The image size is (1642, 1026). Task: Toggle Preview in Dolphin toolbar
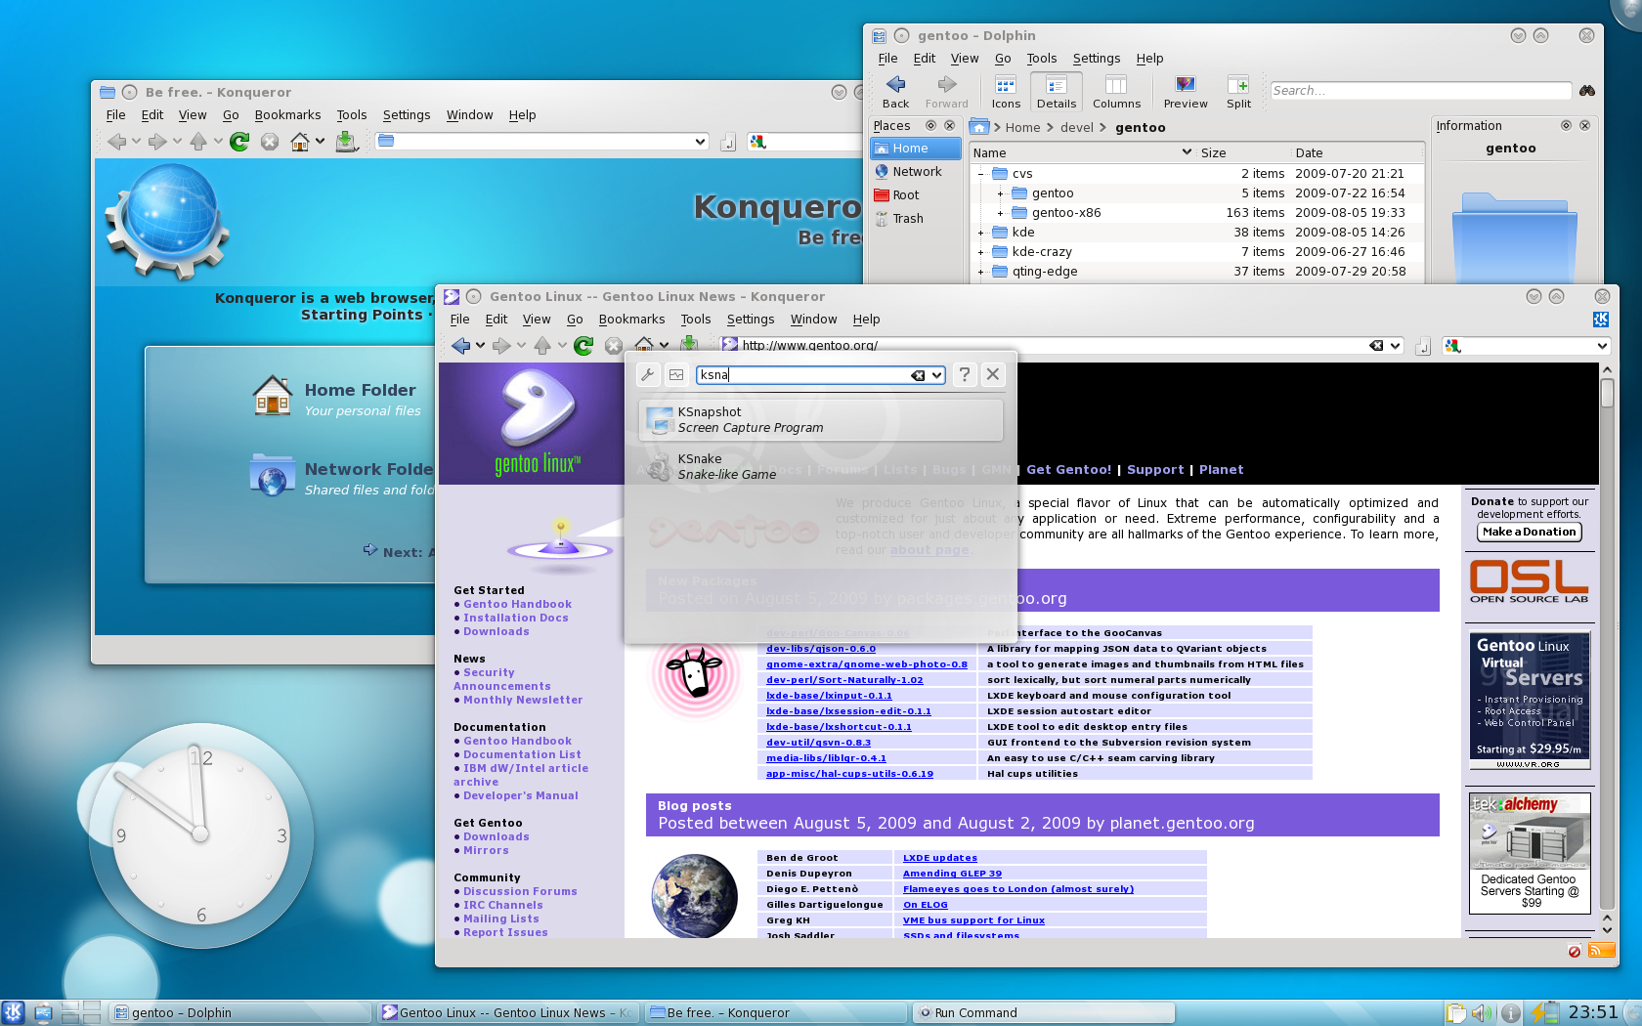tap(1186, 92)
